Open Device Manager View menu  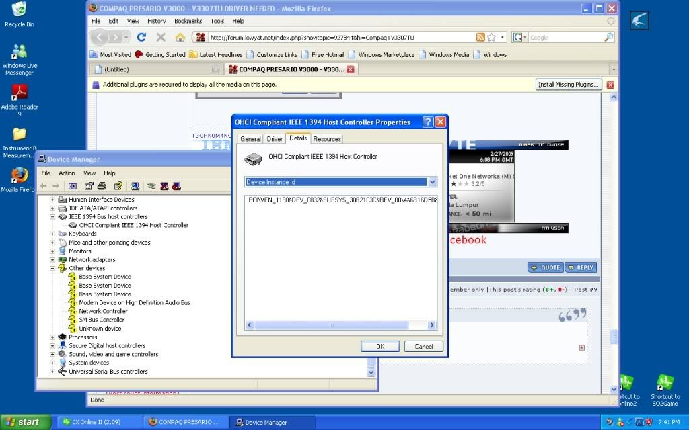point(89,173)
